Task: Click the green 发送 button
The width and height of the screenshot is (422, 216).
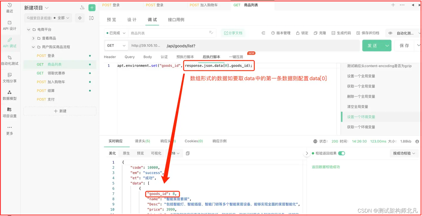Action: 373,46
